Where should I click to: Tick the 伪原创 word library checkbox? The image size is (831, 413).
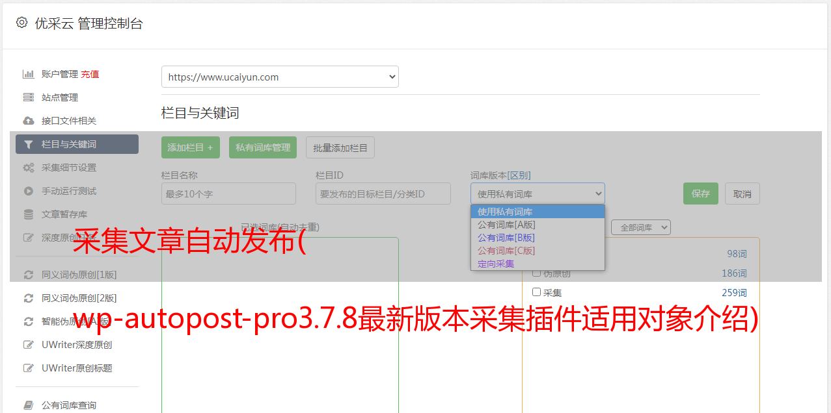pyautogui.click(x=537, y=273)
